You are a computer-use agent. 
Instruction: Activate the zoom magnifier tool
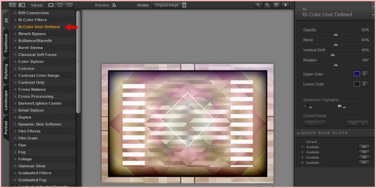(x=267, y=5)
